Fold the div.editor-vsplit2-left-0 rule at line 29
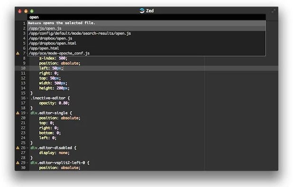This screenshot has height=187, width=293. pos(27,163)
